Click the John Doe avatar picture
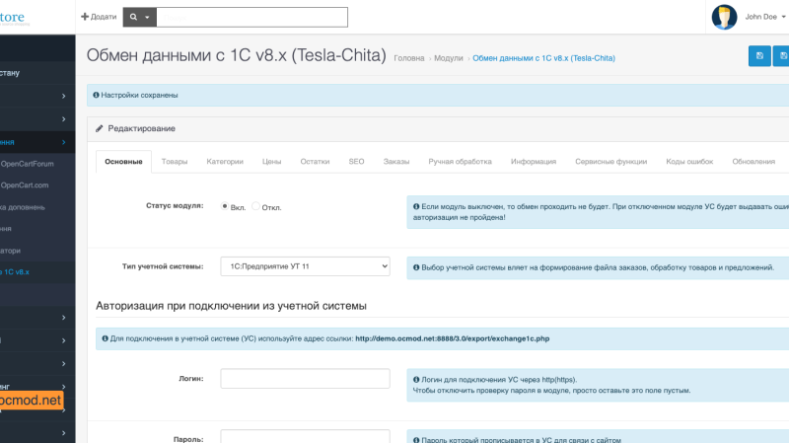789x444 pixels. click(724, 17)
